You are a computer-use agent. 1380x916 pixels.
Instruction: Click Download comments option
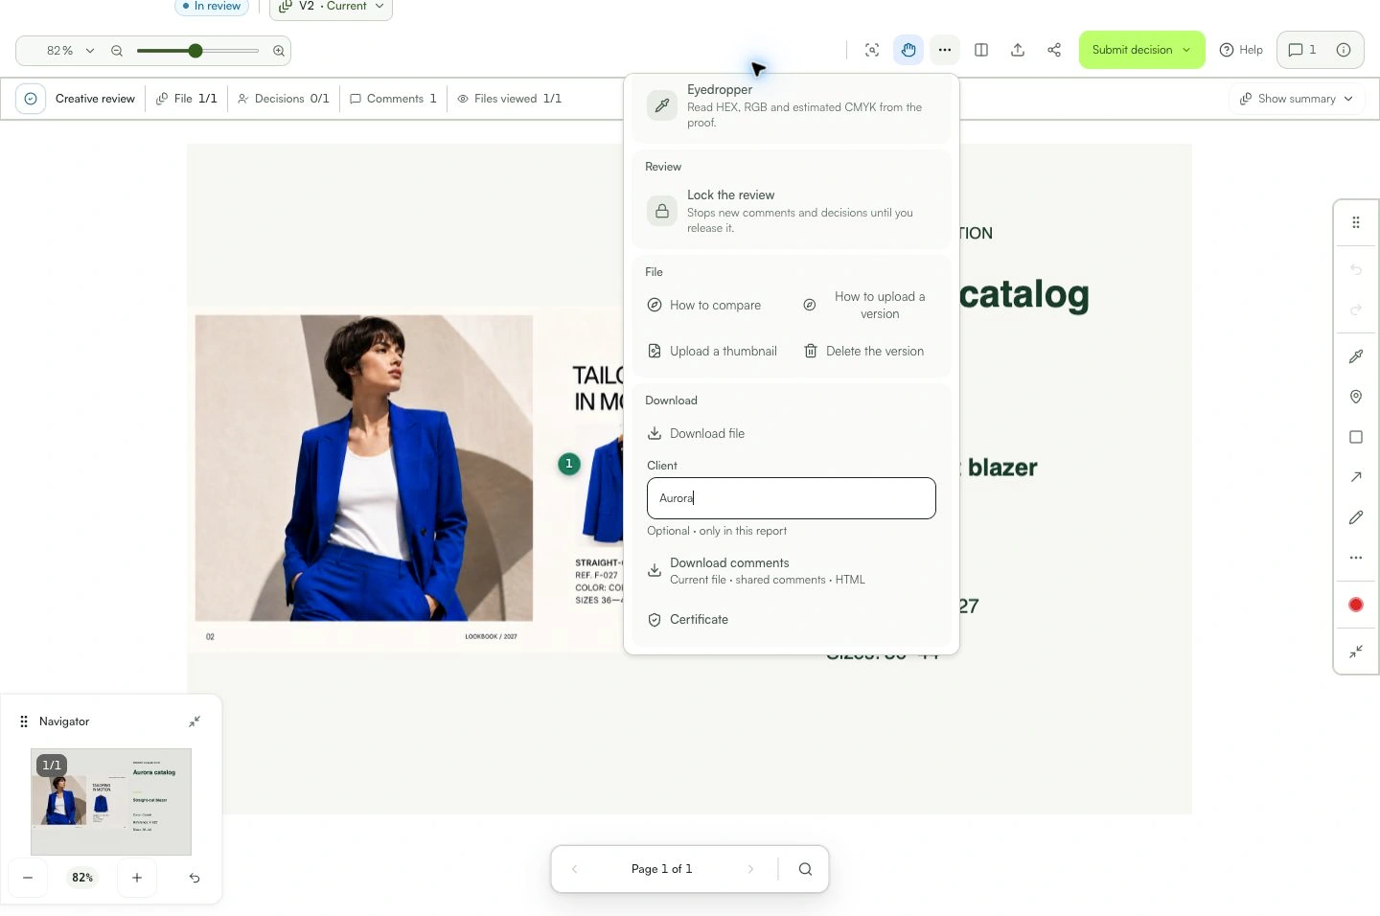pos(792,570)
